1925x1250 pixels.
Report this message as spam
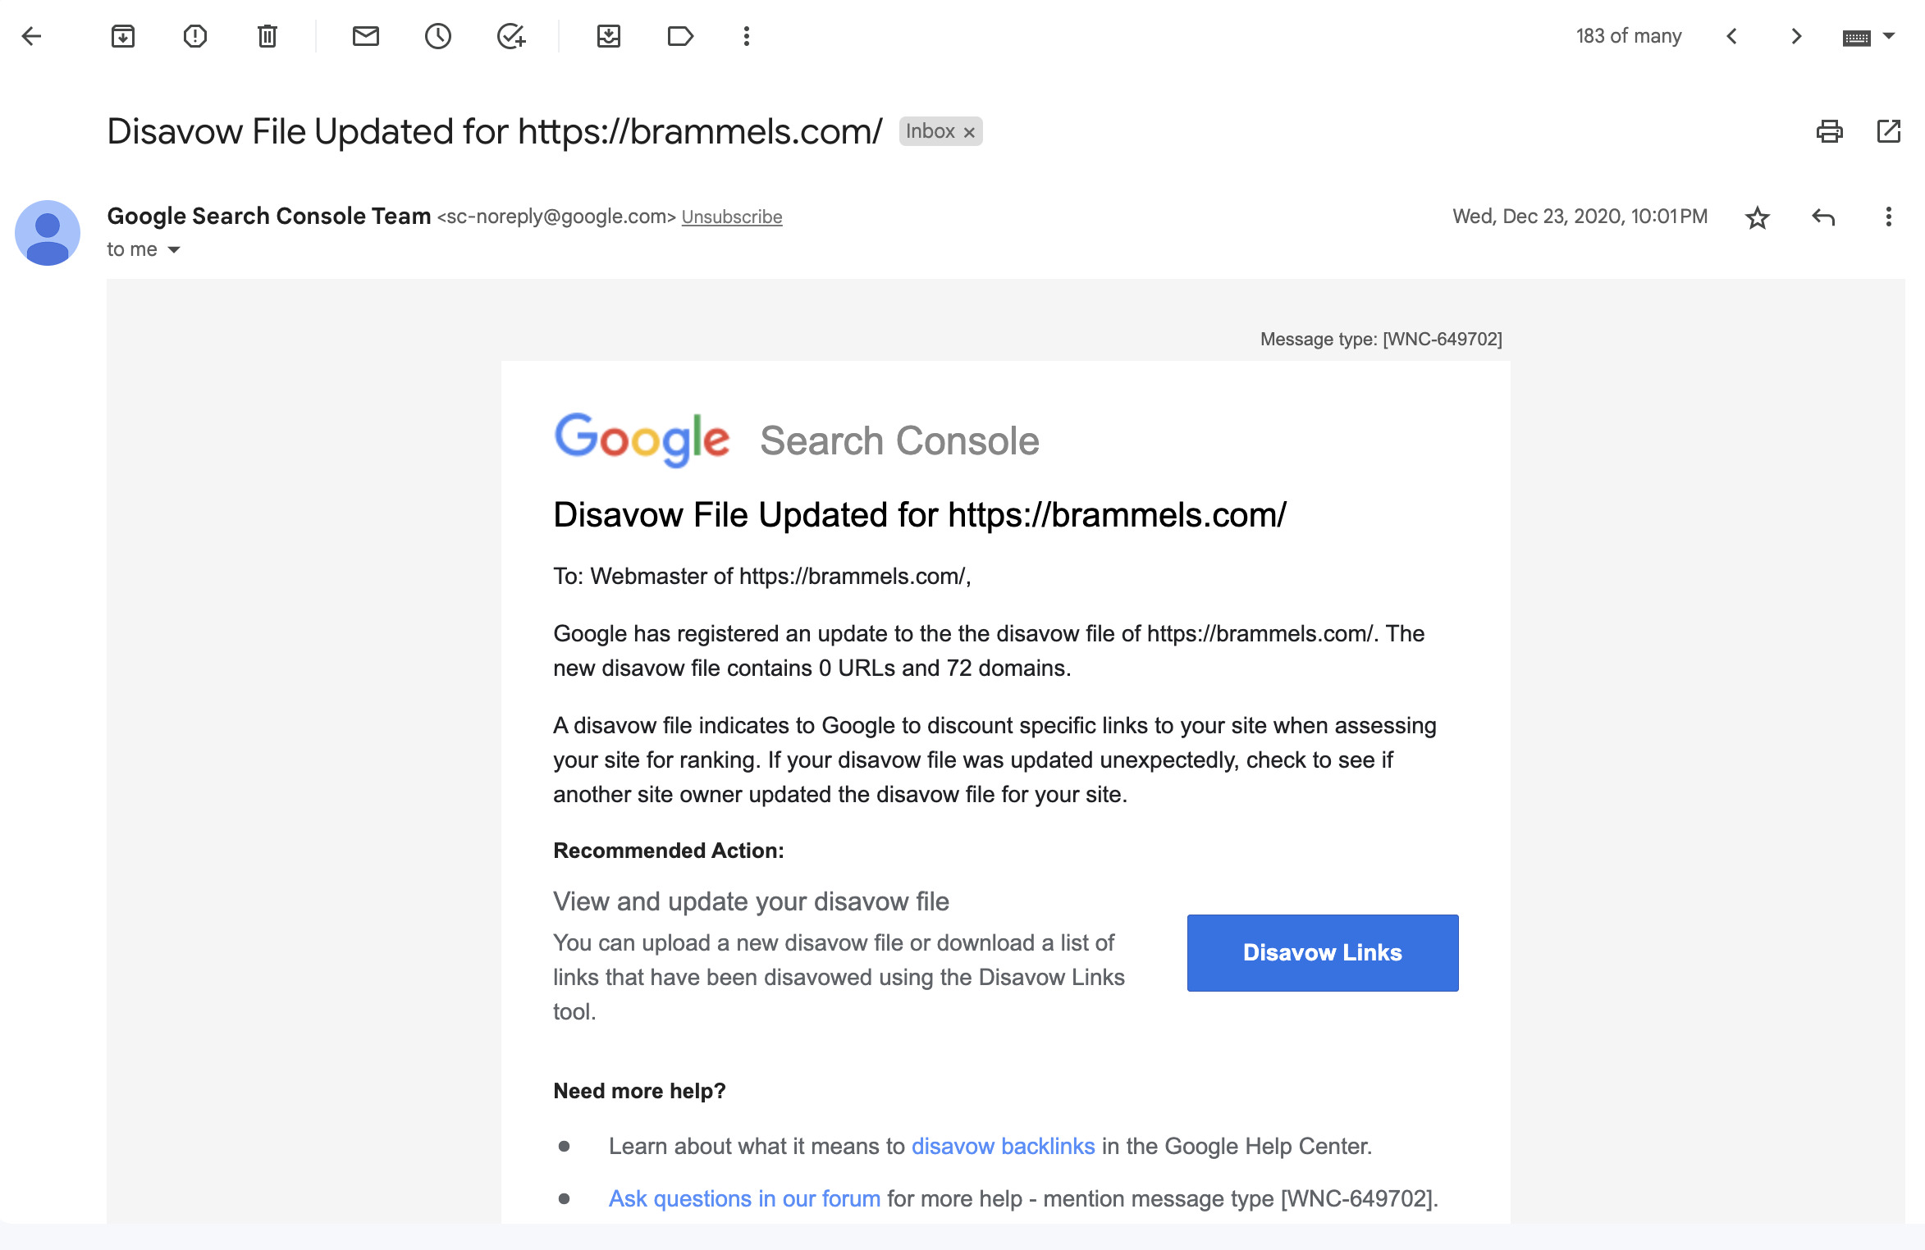coord(195,36)
